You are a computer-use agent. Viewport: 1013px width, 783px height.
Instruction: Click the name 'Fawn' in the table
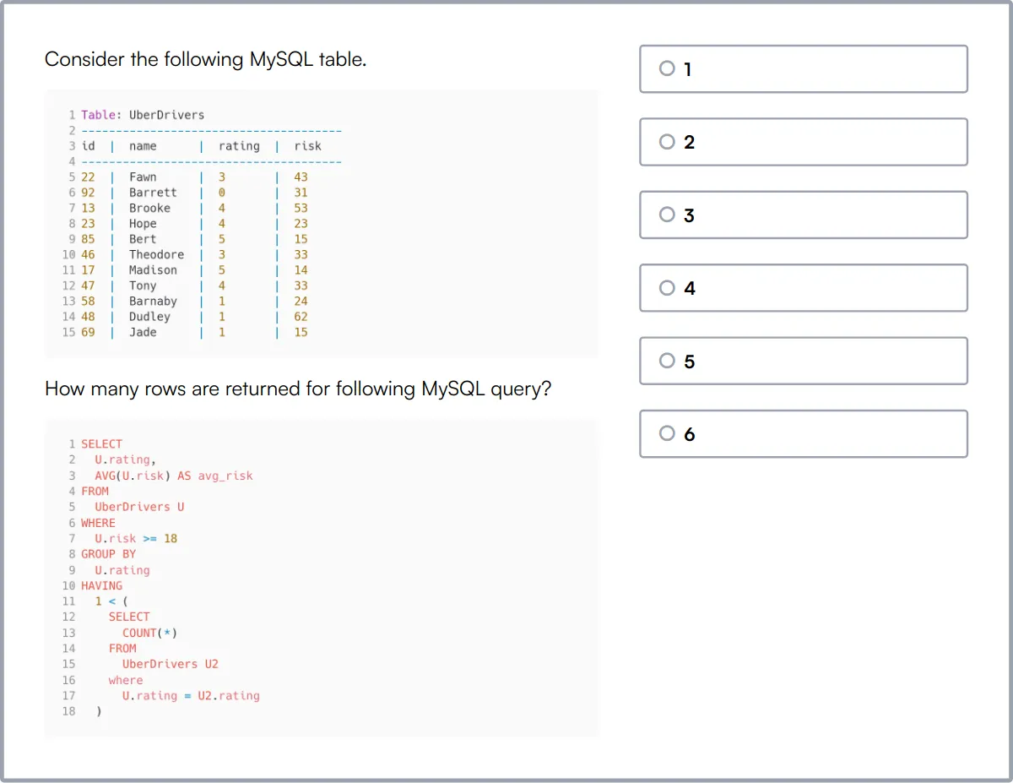pyautogui.click(x=143, y=177)
